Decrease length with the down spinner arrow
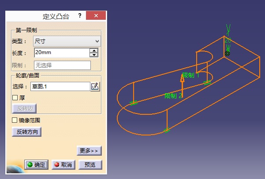265x179 pixels. (x=93, y=55)
